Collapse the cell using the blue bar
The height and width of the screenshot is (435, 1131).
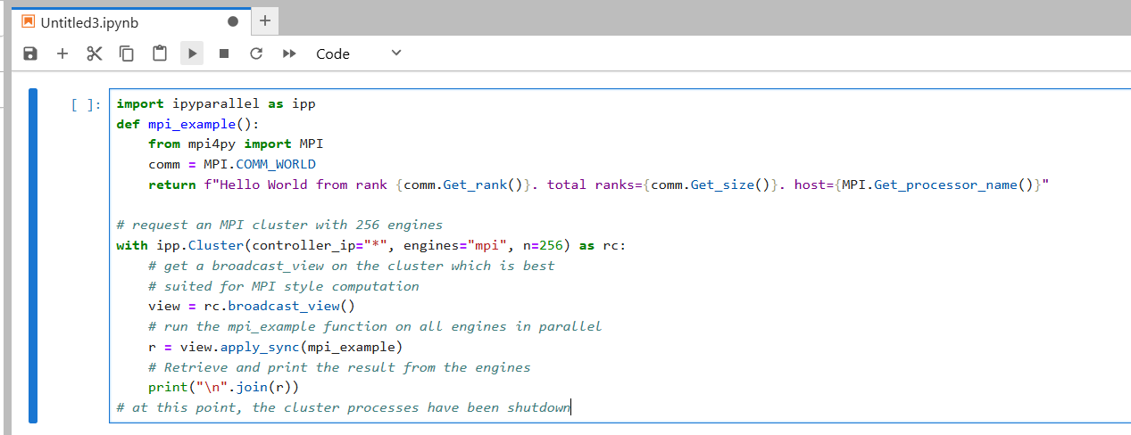pos(33,255)
